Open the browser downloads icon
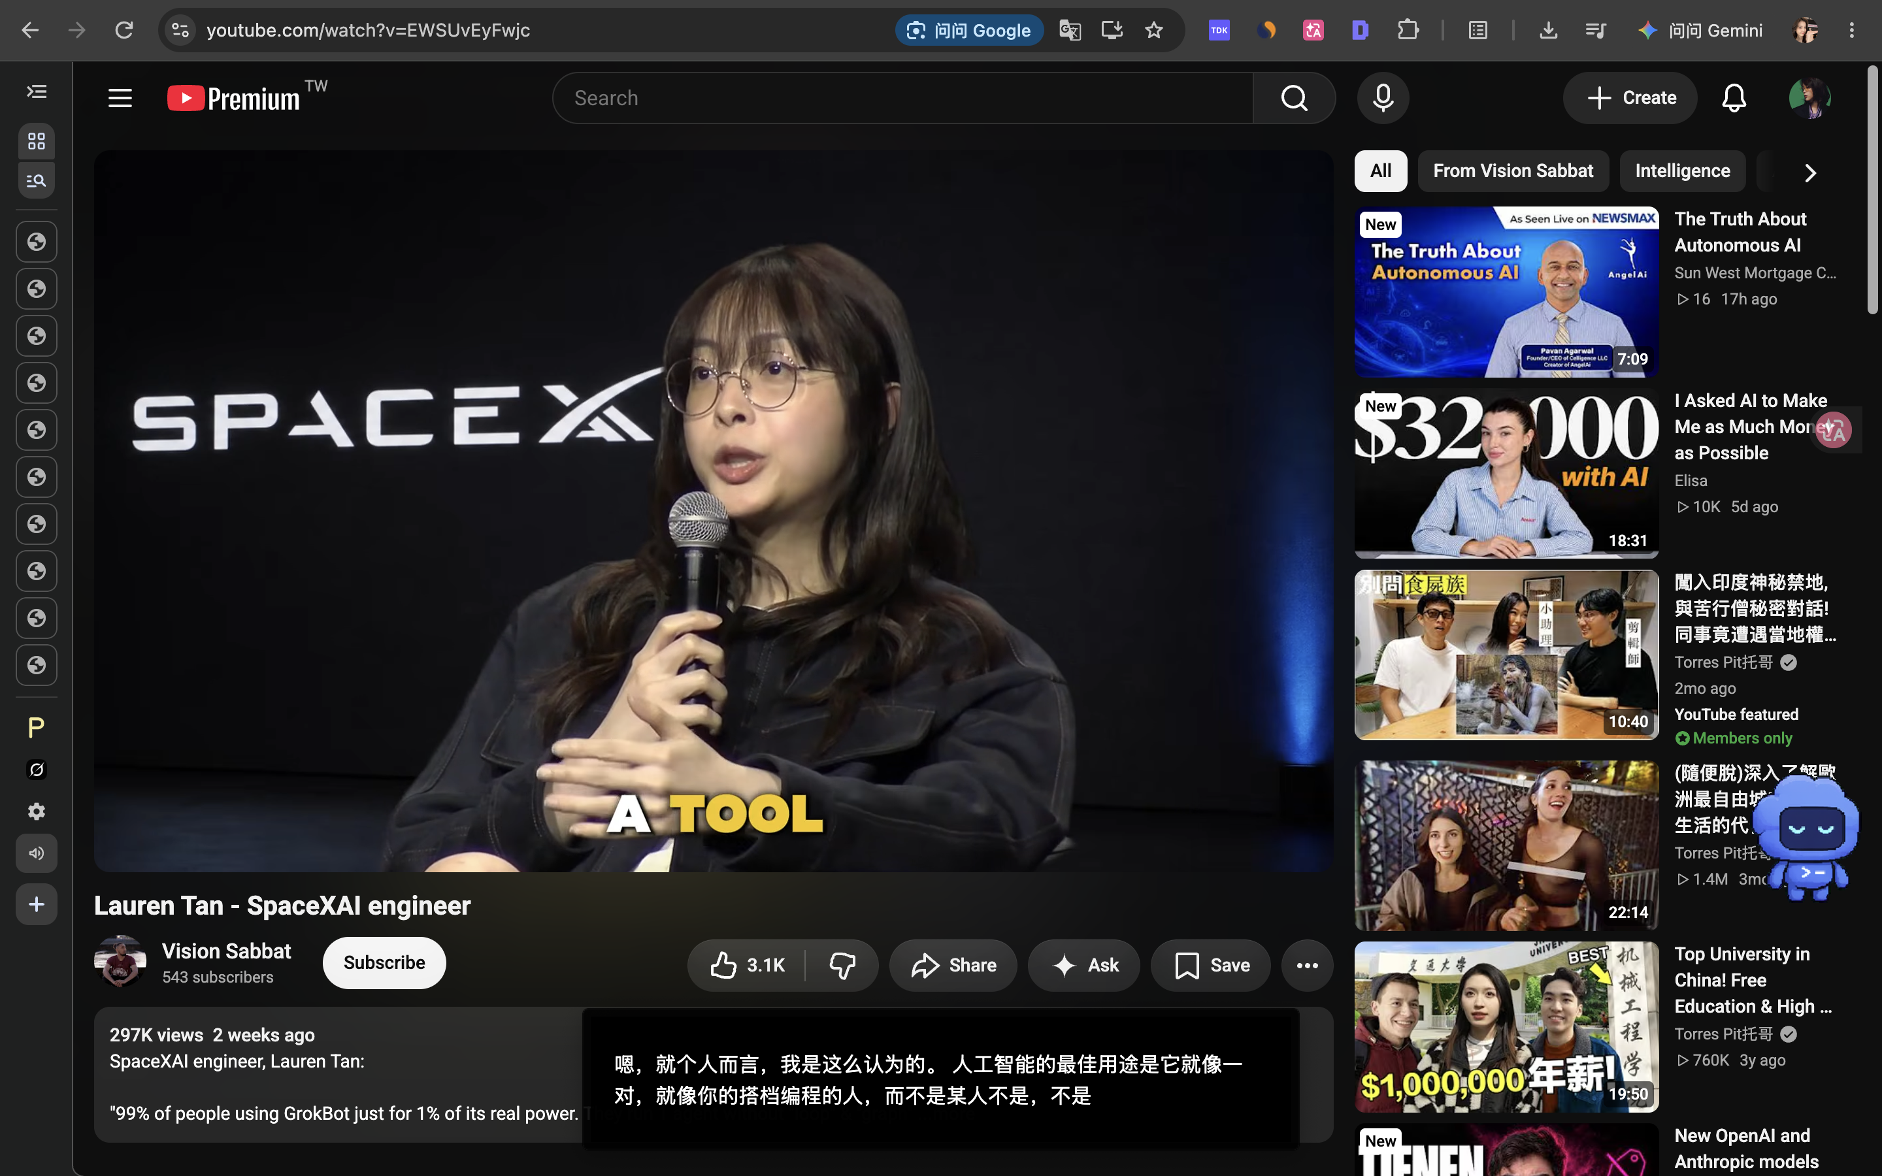The height and width of the screenshot is (1176, 1882). pyautogui.click(x=1548, y=30)
